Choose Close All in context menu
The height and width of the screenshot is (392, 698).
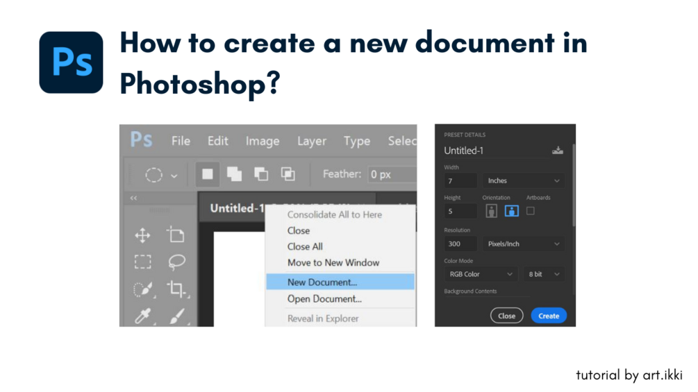[x=305, y=247]
